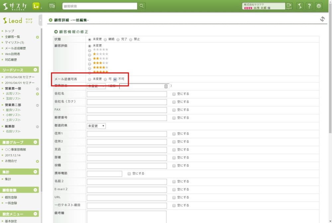The height and width of the screenshot is (223, 332).
Task: Open the 2013.12.14 history group
Action: [x=13, y=155]
